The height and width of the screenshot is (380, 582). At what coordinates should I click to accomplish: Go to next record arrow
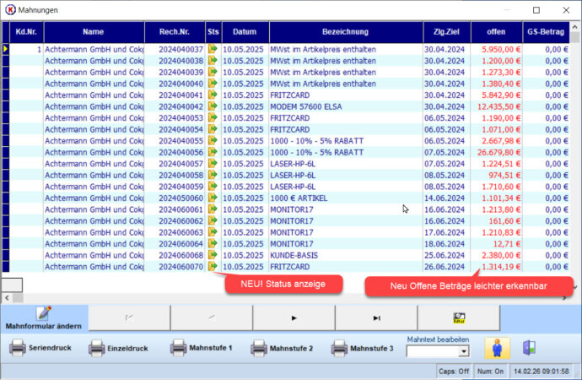294,318
